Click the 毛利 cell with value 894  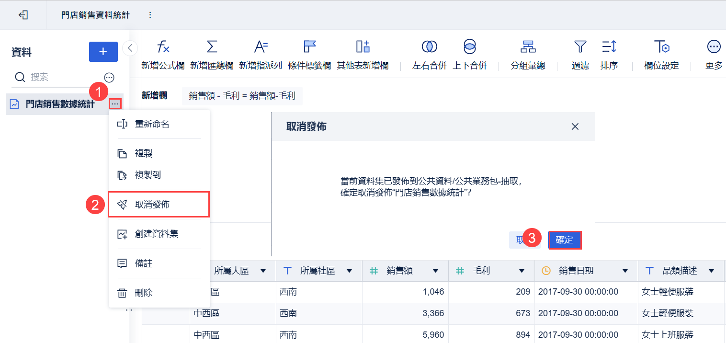(491, 334)
